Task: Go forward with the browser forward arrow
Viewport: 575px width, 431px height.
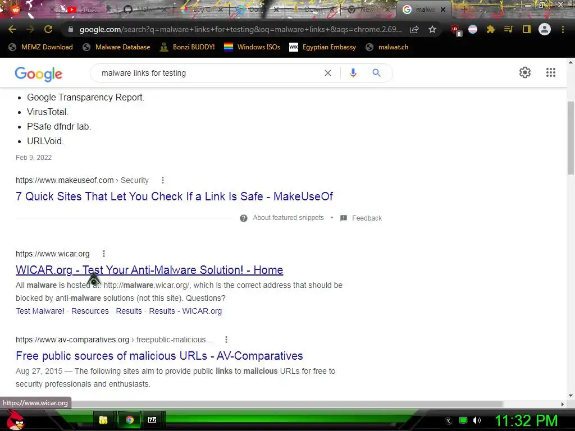Action: (30, 29)
